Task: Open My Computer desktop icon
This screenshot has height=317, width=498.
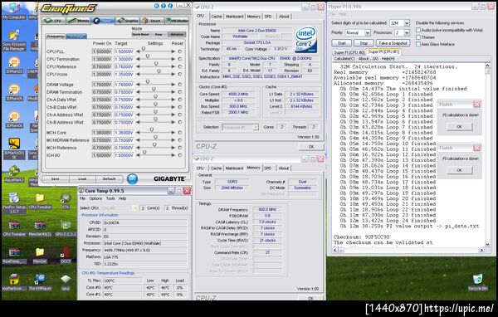Action: [x=14, y=11]
